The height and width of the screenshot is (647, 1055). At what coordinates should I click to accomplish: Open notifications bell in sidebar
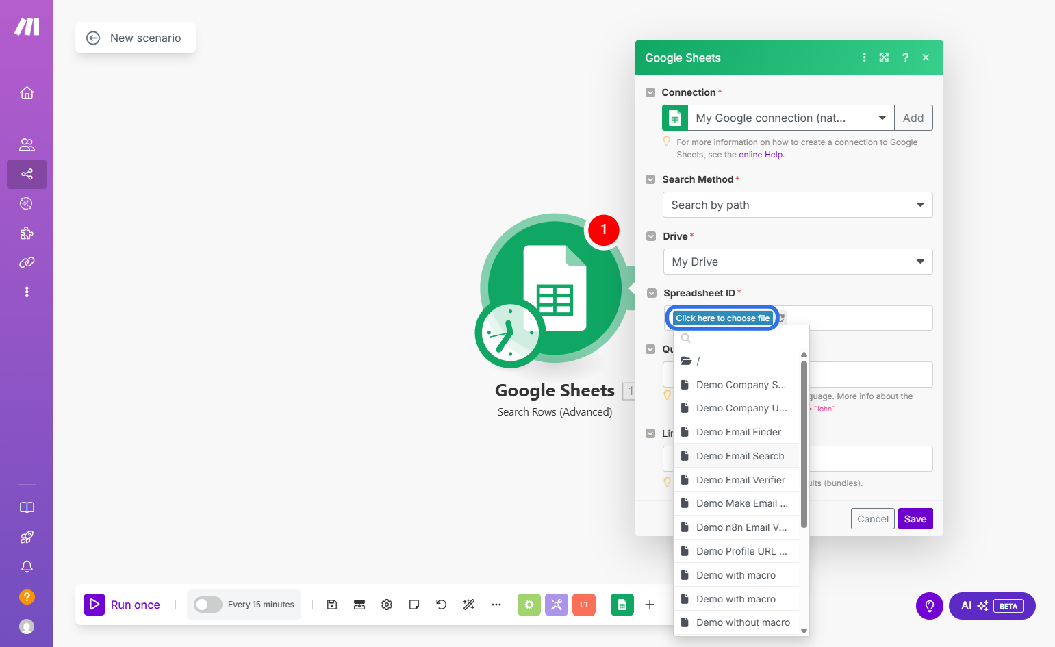point(27,566)
